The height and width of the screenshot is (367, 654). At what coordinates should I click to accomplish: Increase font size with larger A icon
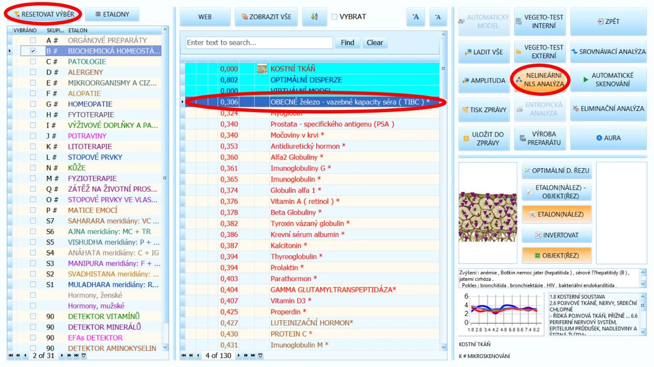click(416, 17)
